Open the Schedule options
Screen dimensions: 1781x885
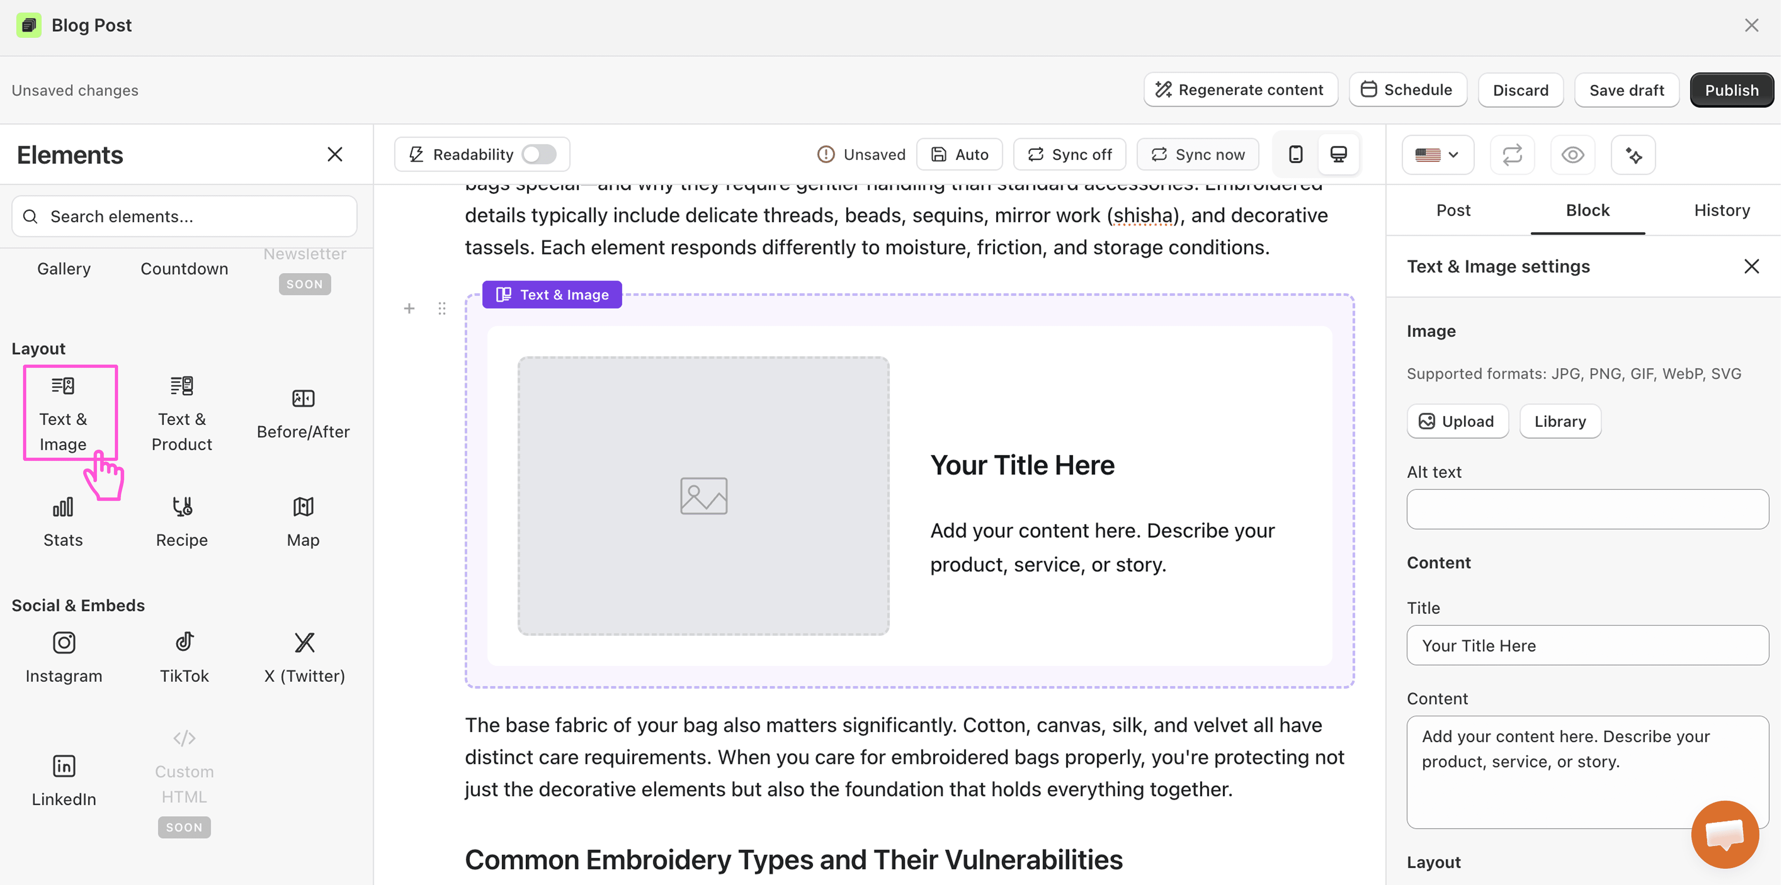click(x=1407, y=90)
